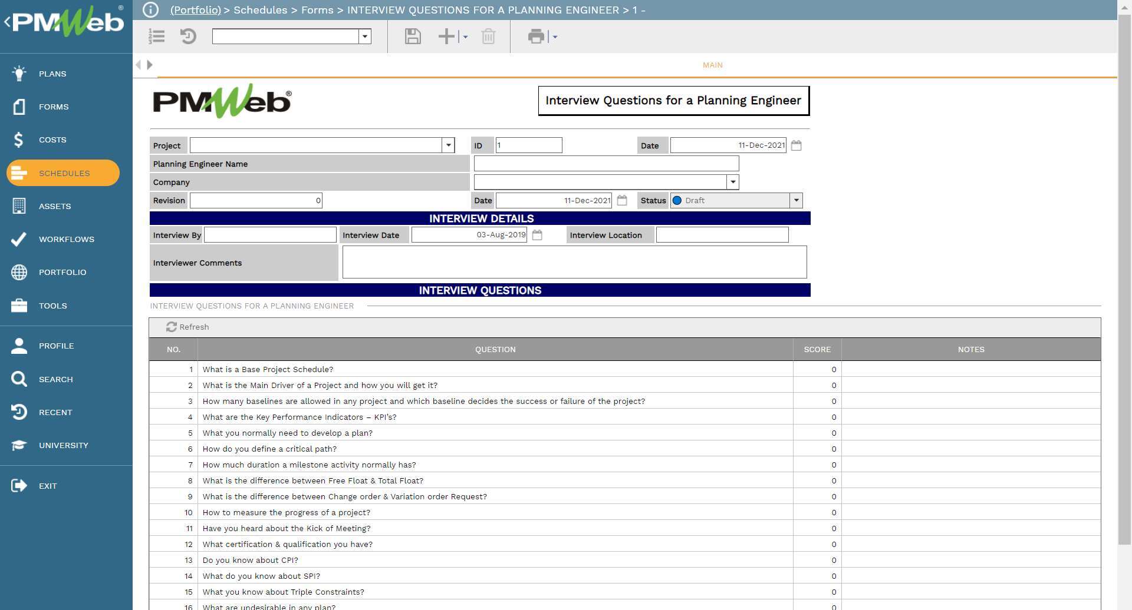Click inside the ID input field
Screen dimensions: 1132x610
(x=528, y=145)
